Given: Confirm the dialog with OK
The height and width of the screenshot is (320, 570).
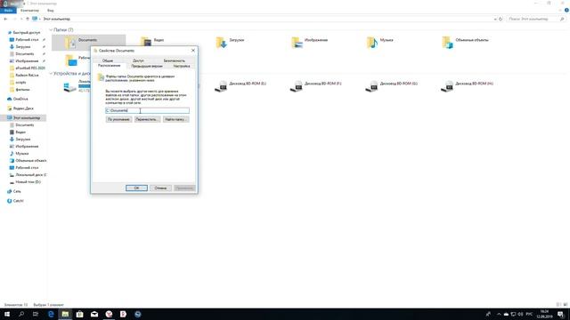Looking at the screenshot, I should [136, 188].
